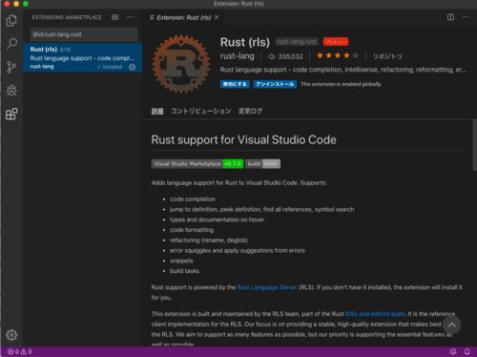Image resolution: width=477 pixels, height=357 pixels.
Task: Click the 'snippets' bullet item
Action: 181,261
